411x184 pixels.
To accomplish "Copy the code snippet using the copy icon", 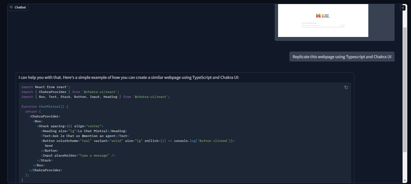I will [346, 87].
